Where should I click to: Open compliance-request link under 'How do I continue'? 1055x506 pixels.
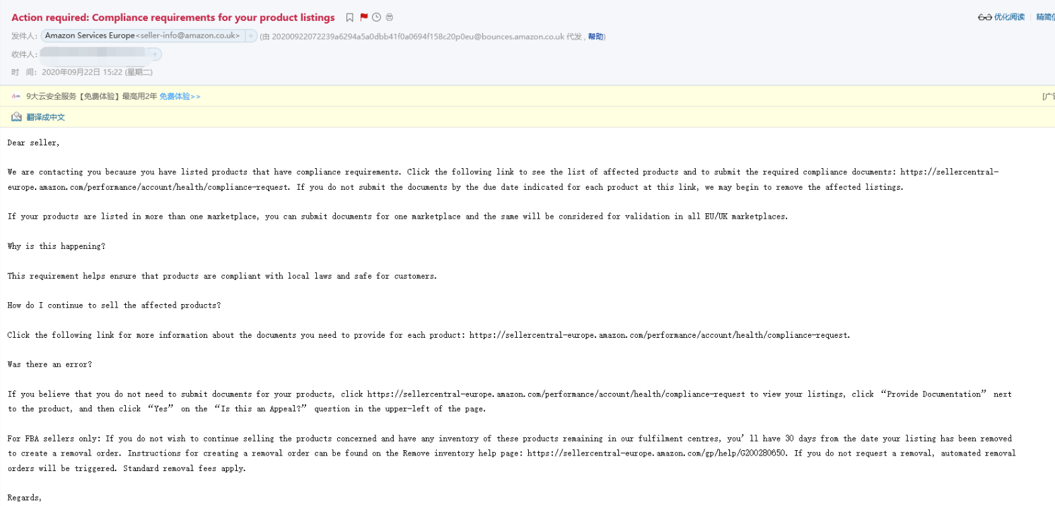660,334
